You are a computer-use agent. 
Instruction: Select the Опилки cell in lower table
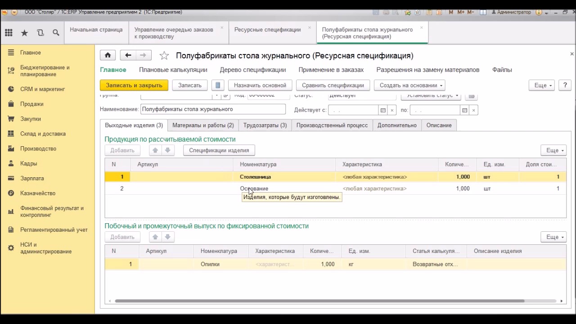[220, 264]
